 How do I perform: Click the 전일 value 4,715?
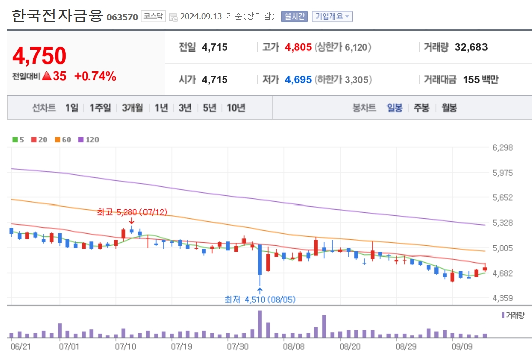(x=214, y=47)
